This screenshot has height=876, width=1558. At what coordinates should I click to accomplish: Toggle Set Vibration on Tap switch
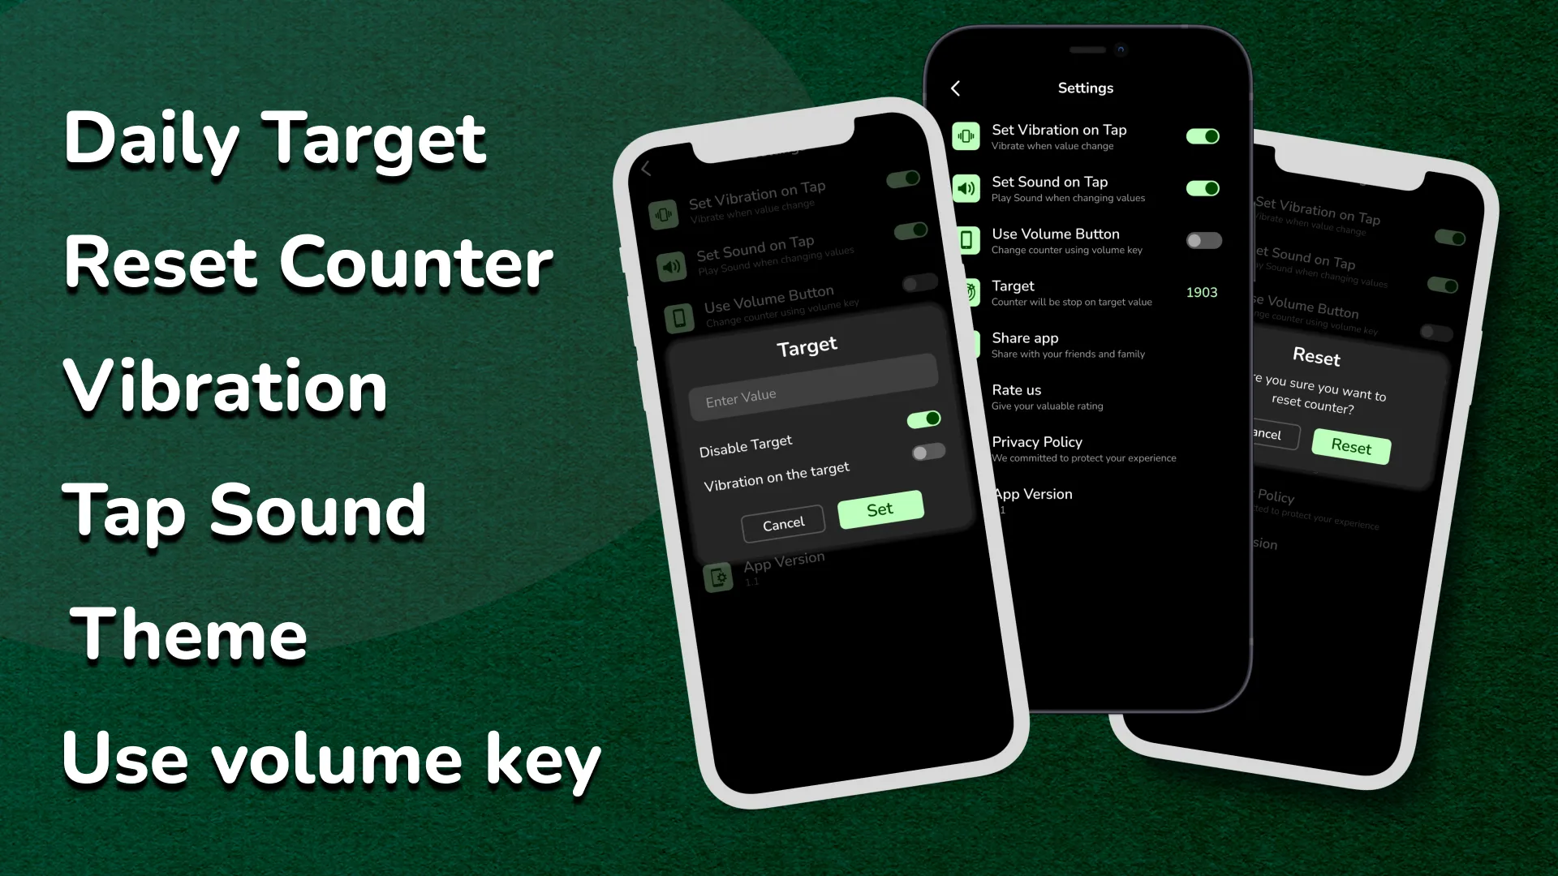tap(1201, 135)
